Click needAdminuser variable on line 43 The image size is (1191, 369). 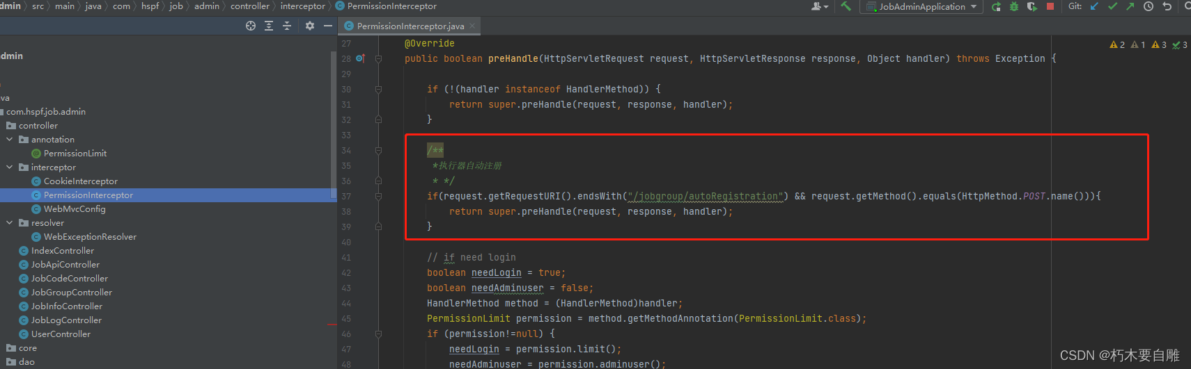point(507,288)
